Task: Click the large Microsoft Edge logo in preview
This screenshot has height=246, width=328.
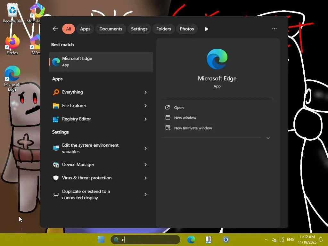Action: (x=217, y=59)
